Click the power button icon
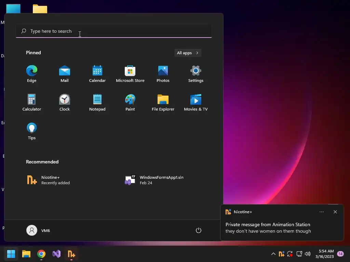The width and height of the screenshot is (350, 262). (199, 230)
